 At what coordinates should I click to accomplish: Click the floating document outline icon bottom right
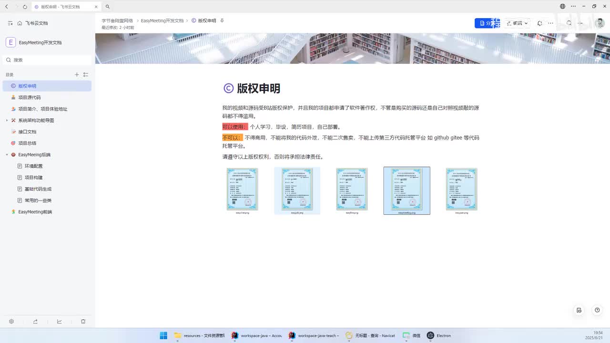point(579,310)
